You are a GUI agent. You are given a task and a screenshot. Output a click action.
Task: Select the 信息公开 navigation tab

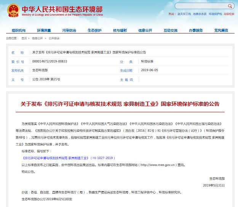[x=145, y=30]
